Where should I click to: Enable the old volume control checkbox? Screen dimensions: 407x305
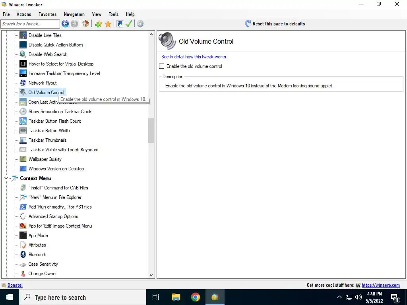tap(162, 66)
